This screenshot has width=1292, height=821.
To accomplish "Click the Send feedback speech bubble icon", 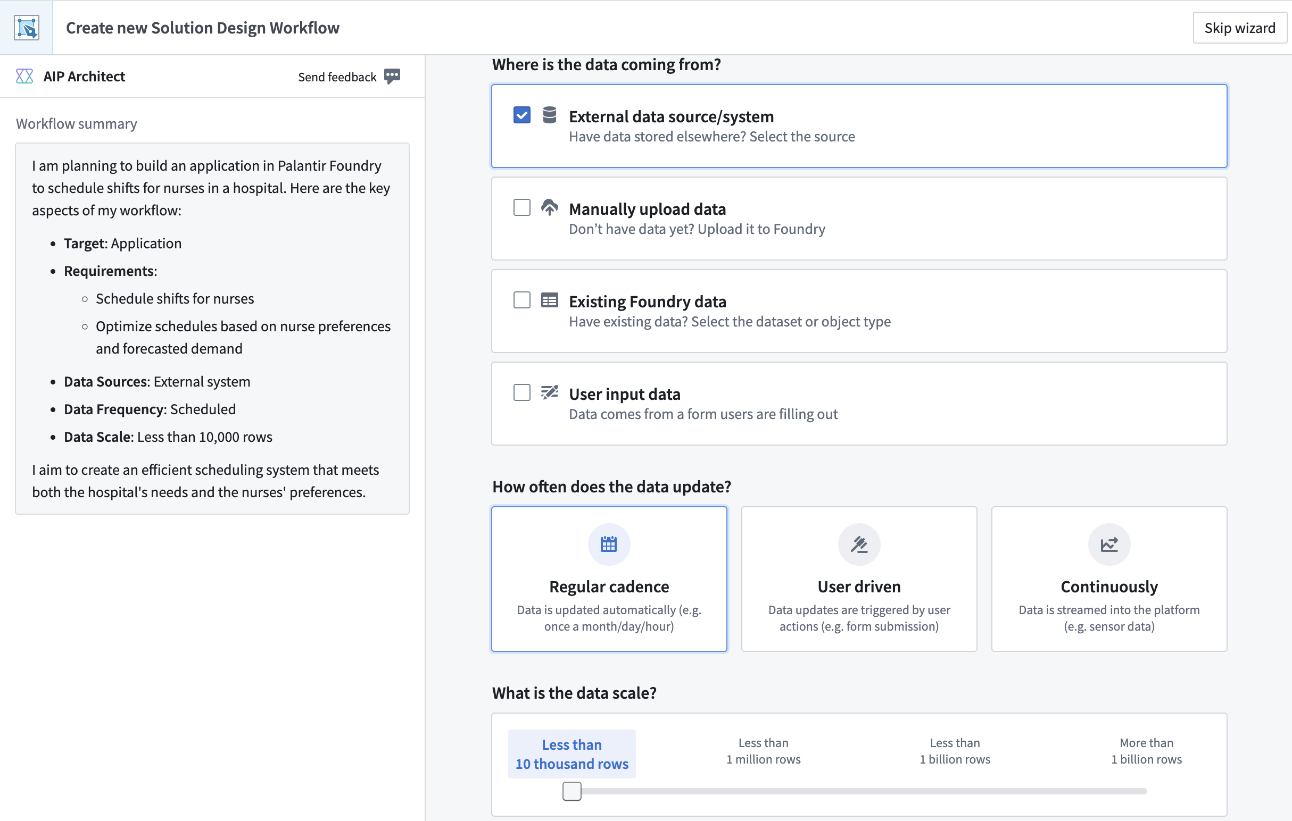I will (x=392, y=76).
